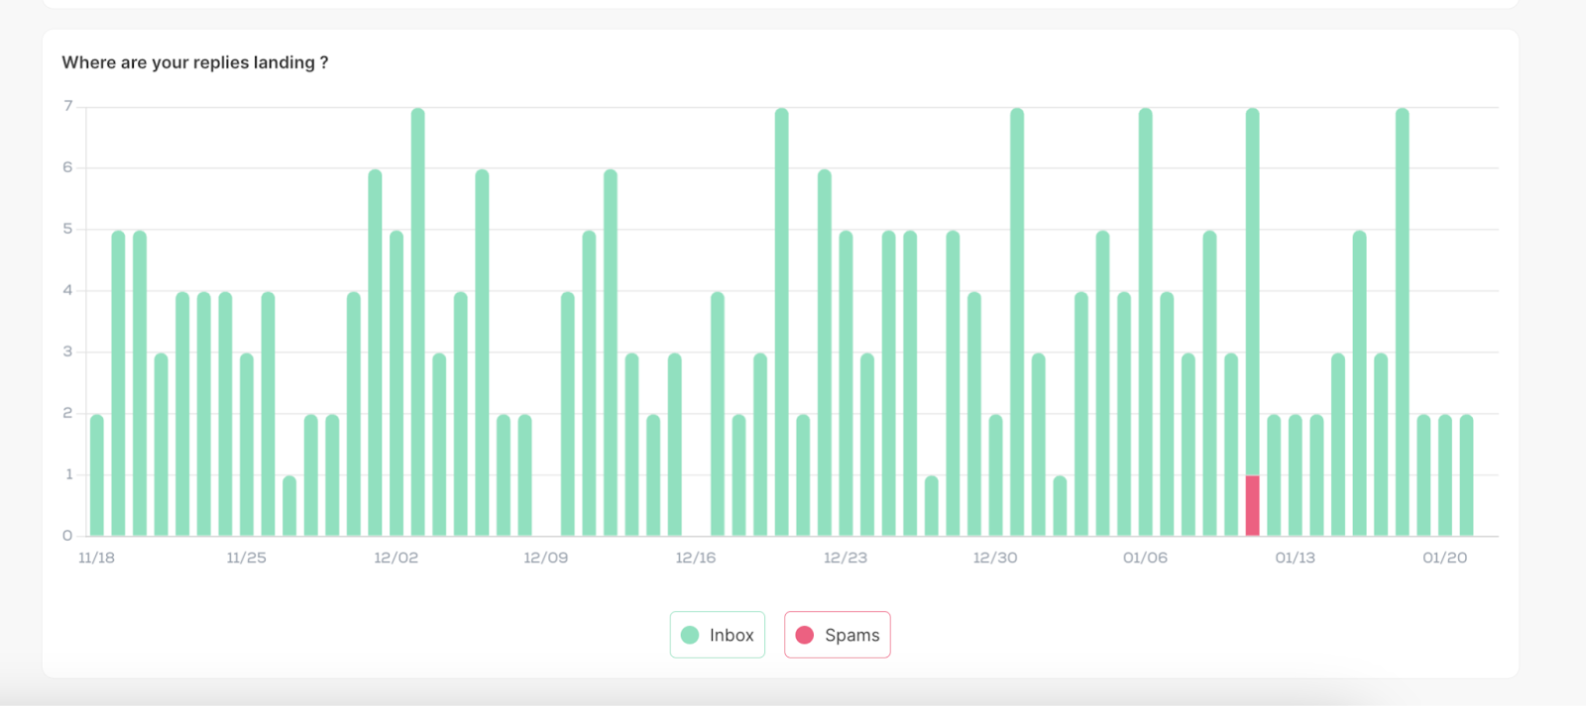Viewport: 1586px width, 706px height.
Task: Click the 'Where are your replies landing ?' title
Action: point(195,62)
